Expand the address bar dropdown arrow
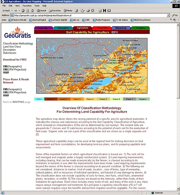Image resolution: width=180 pixels, height=195 pixels. (x=169, y=15)
